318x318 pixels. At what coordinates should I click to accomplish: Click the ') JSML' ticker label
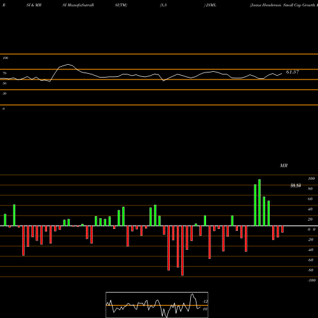coord(210,5)
